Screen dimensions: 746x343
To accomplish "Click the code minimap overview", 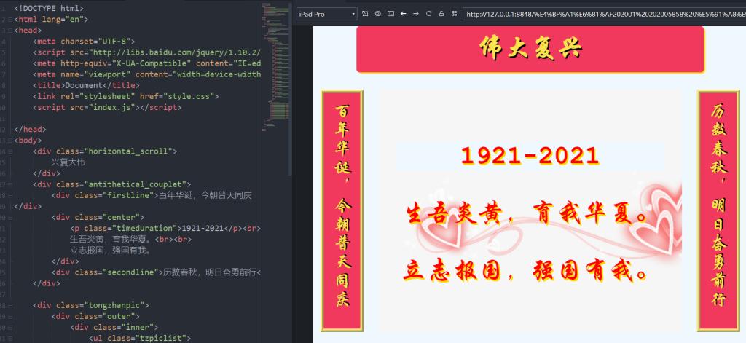I will 277,73.
